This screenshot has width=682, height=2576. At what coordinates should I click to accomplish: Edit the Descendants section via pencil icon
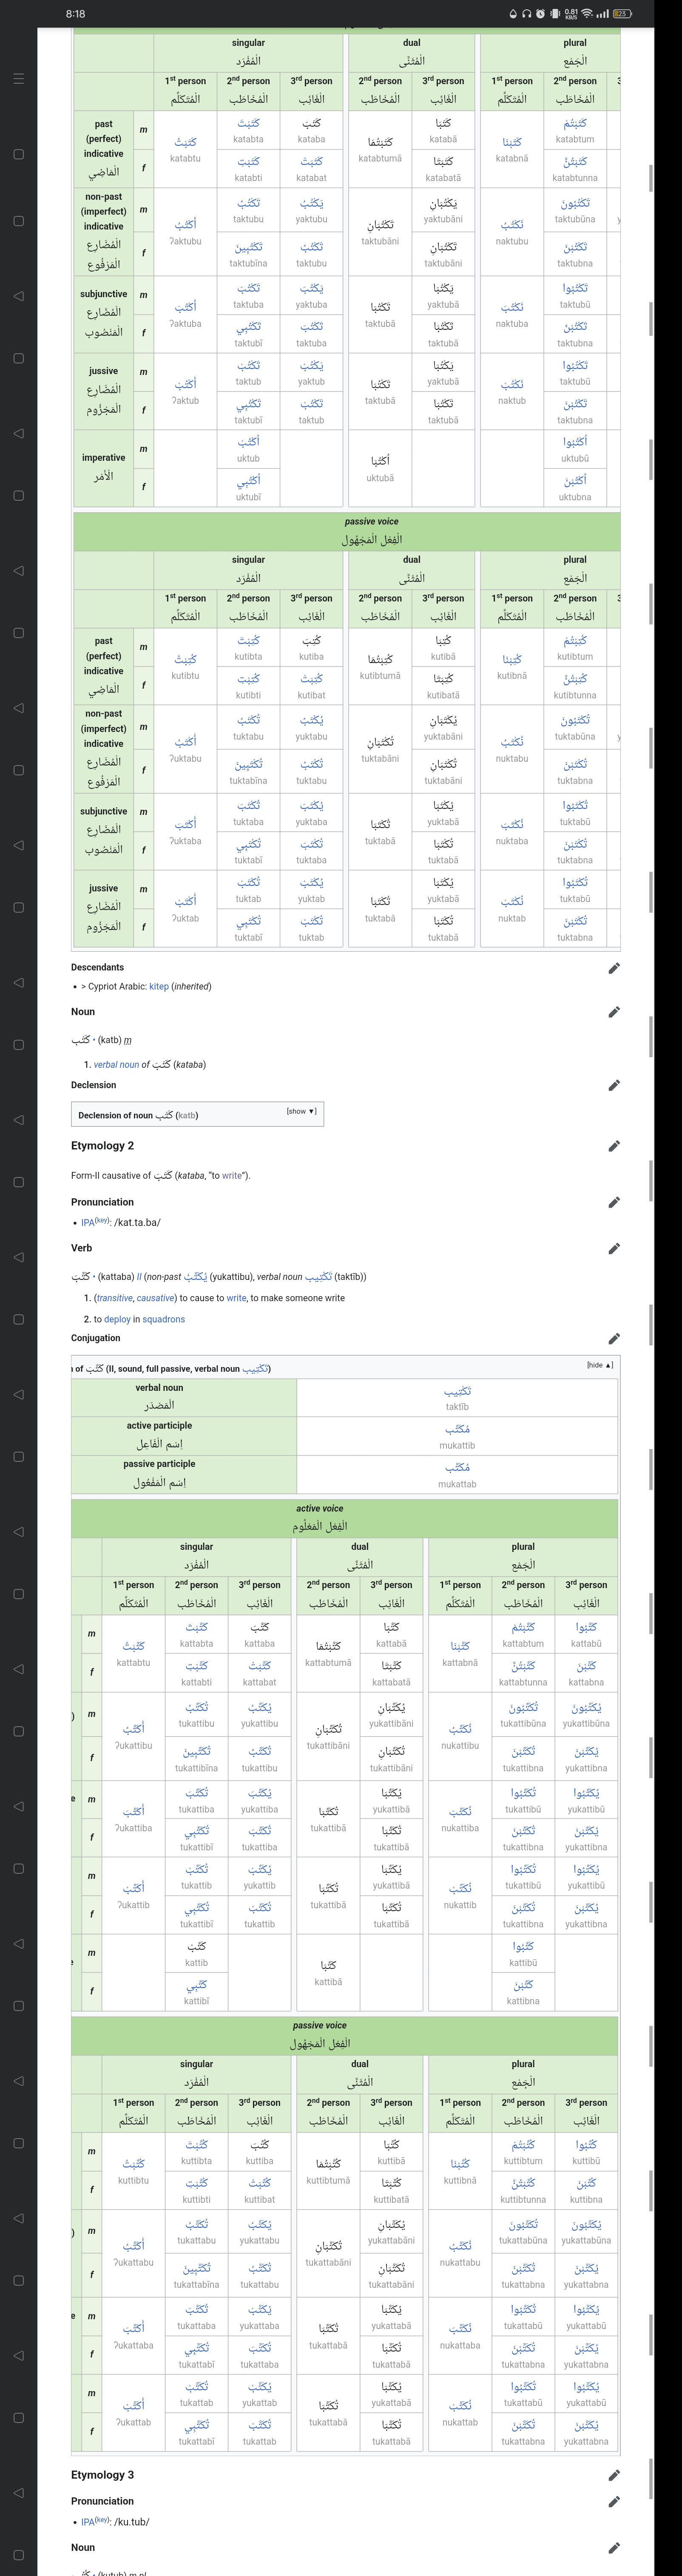[614, 968]
